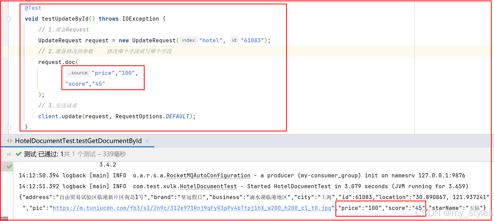Expand the run toolbar double-chevron
This screenshot has width=494, height=221.
[x=9, y=154]
